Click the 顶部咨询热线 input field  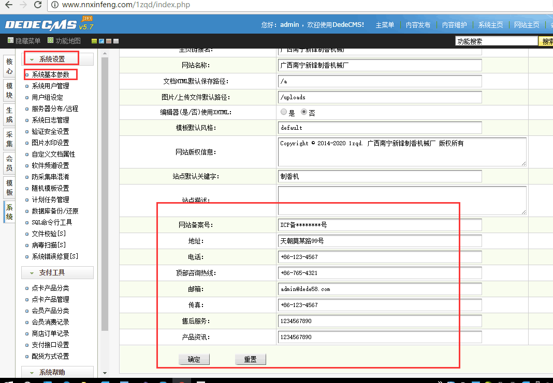(380, 273)
